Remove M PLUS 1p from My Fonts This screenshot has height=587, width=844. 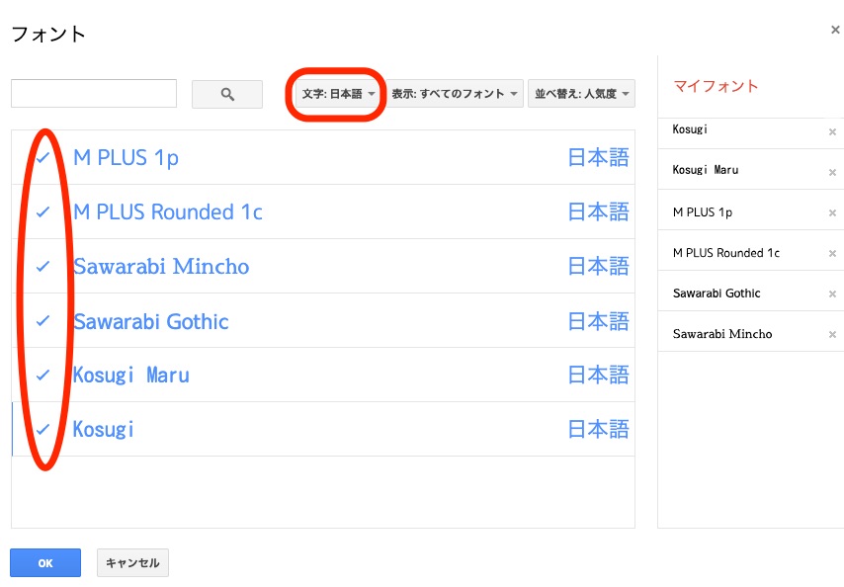(x=832, y=213)
